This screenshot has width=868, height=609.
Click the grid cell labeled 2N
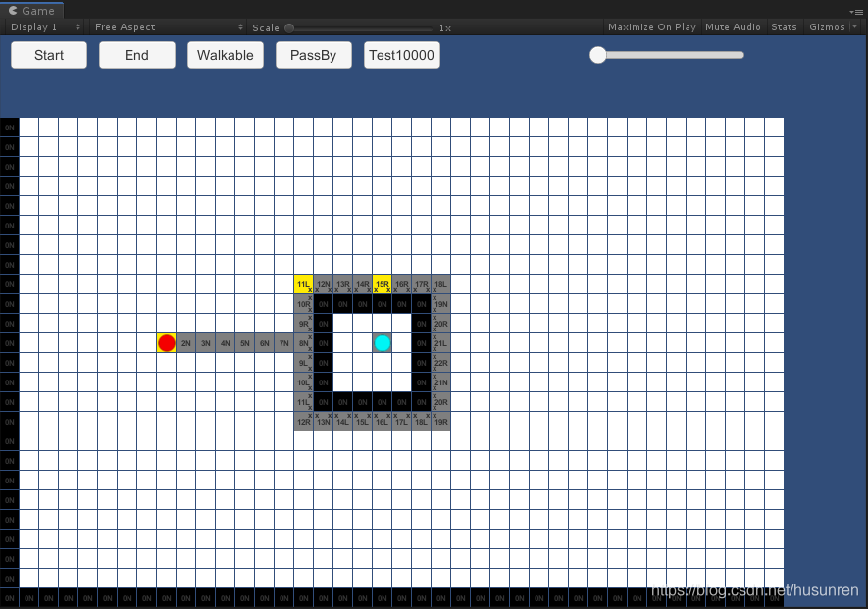[x=186, y=343]
